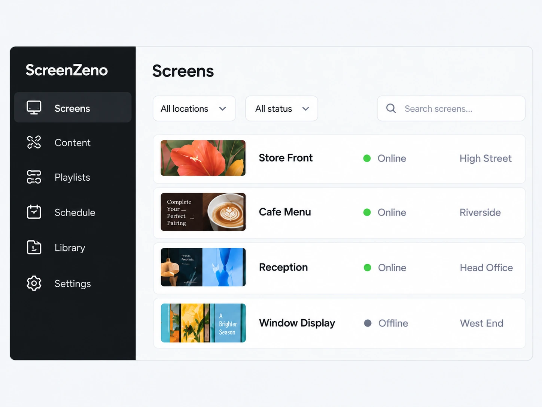This screenshot has height=407, width=542.
Task: Open the Library menu item
Action: 73,247
